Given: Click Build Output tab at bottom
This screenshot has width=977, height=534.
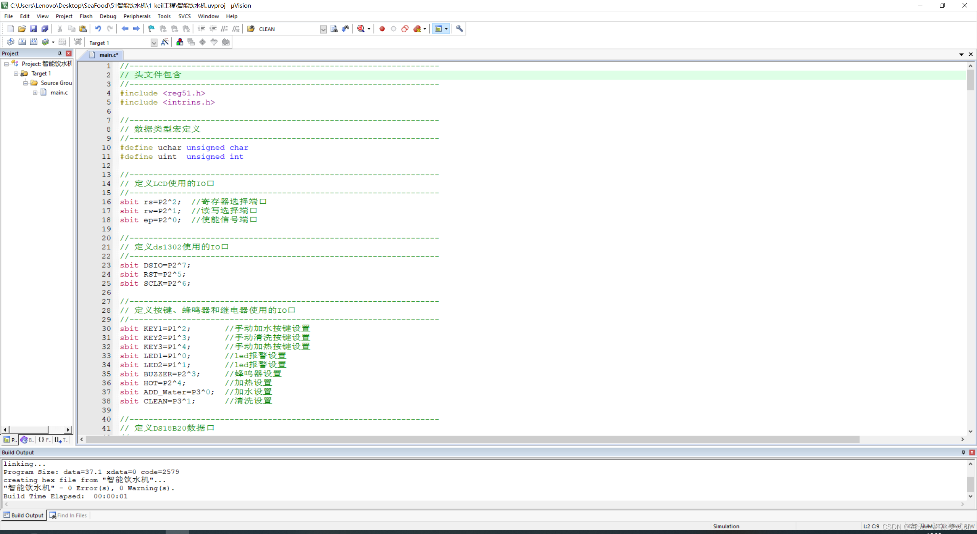Looking at the screenshot, I should (24, 515).
